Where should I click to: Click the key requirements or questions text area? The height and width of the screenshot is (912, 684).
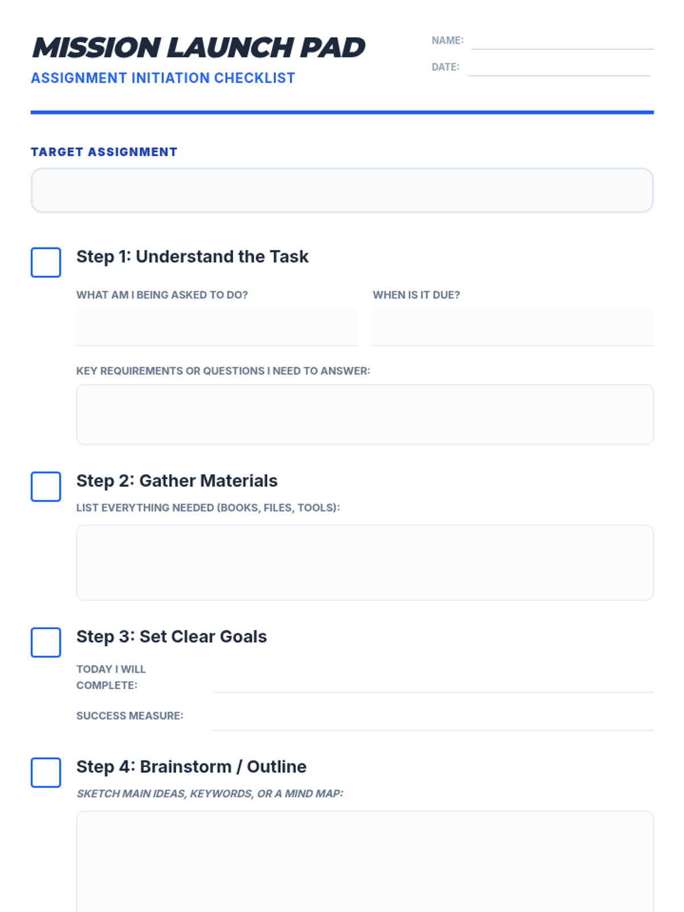tap(365, 414)
